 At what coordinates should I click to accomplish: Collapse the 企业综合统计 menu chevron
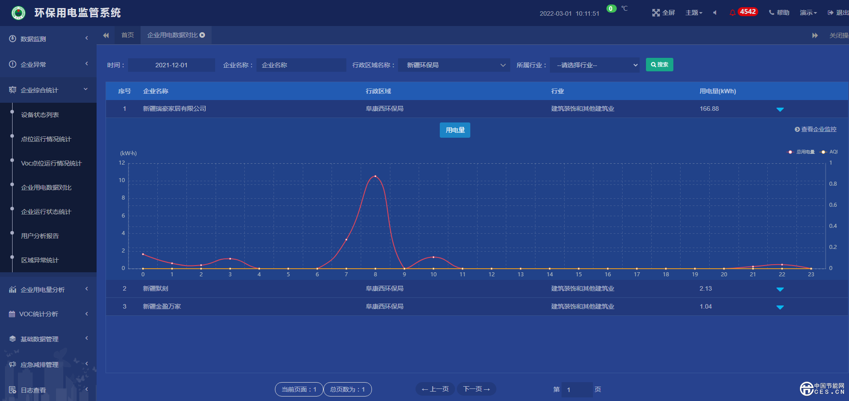click(86, 89)
